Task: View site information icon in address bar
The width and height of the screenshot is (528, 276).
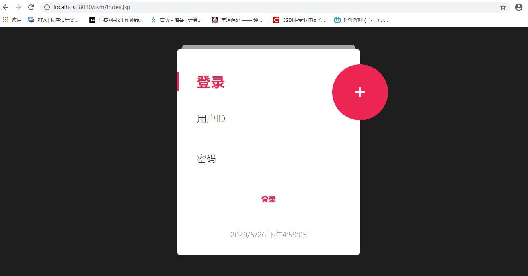Action: (47, 7)
